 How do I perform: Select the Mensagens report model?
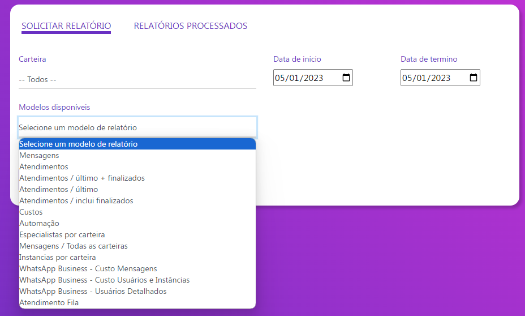(137, 156)
